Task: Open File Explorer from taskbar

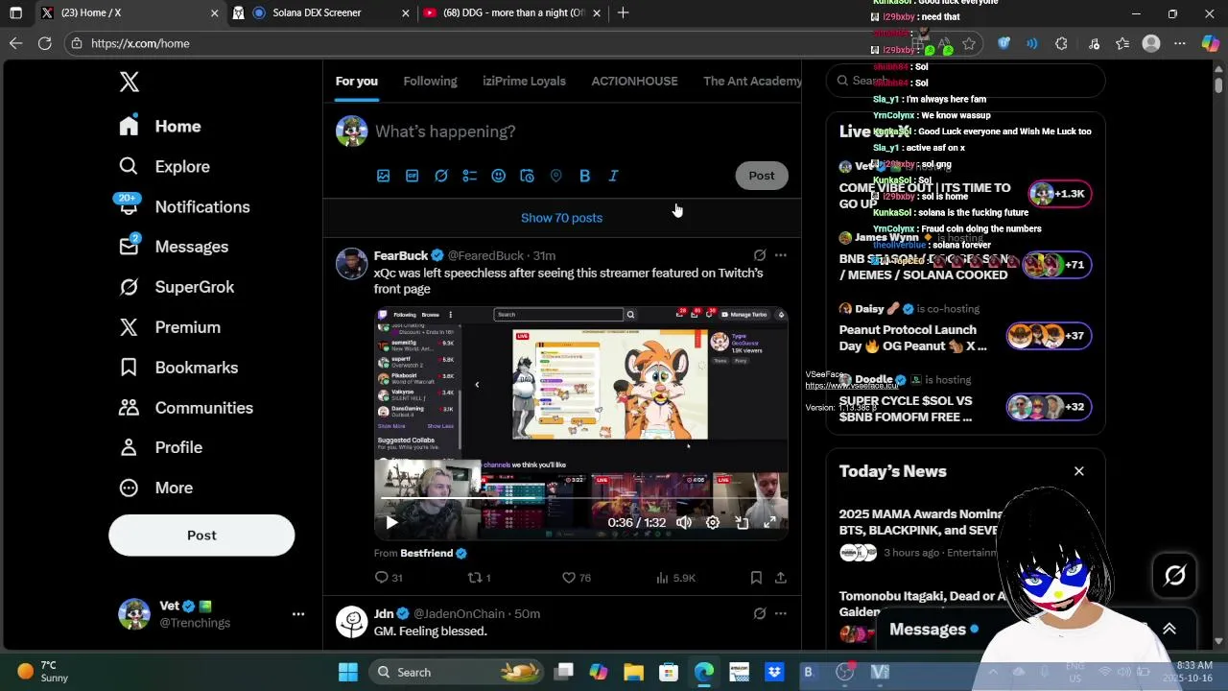Action: tap(633, 672)
